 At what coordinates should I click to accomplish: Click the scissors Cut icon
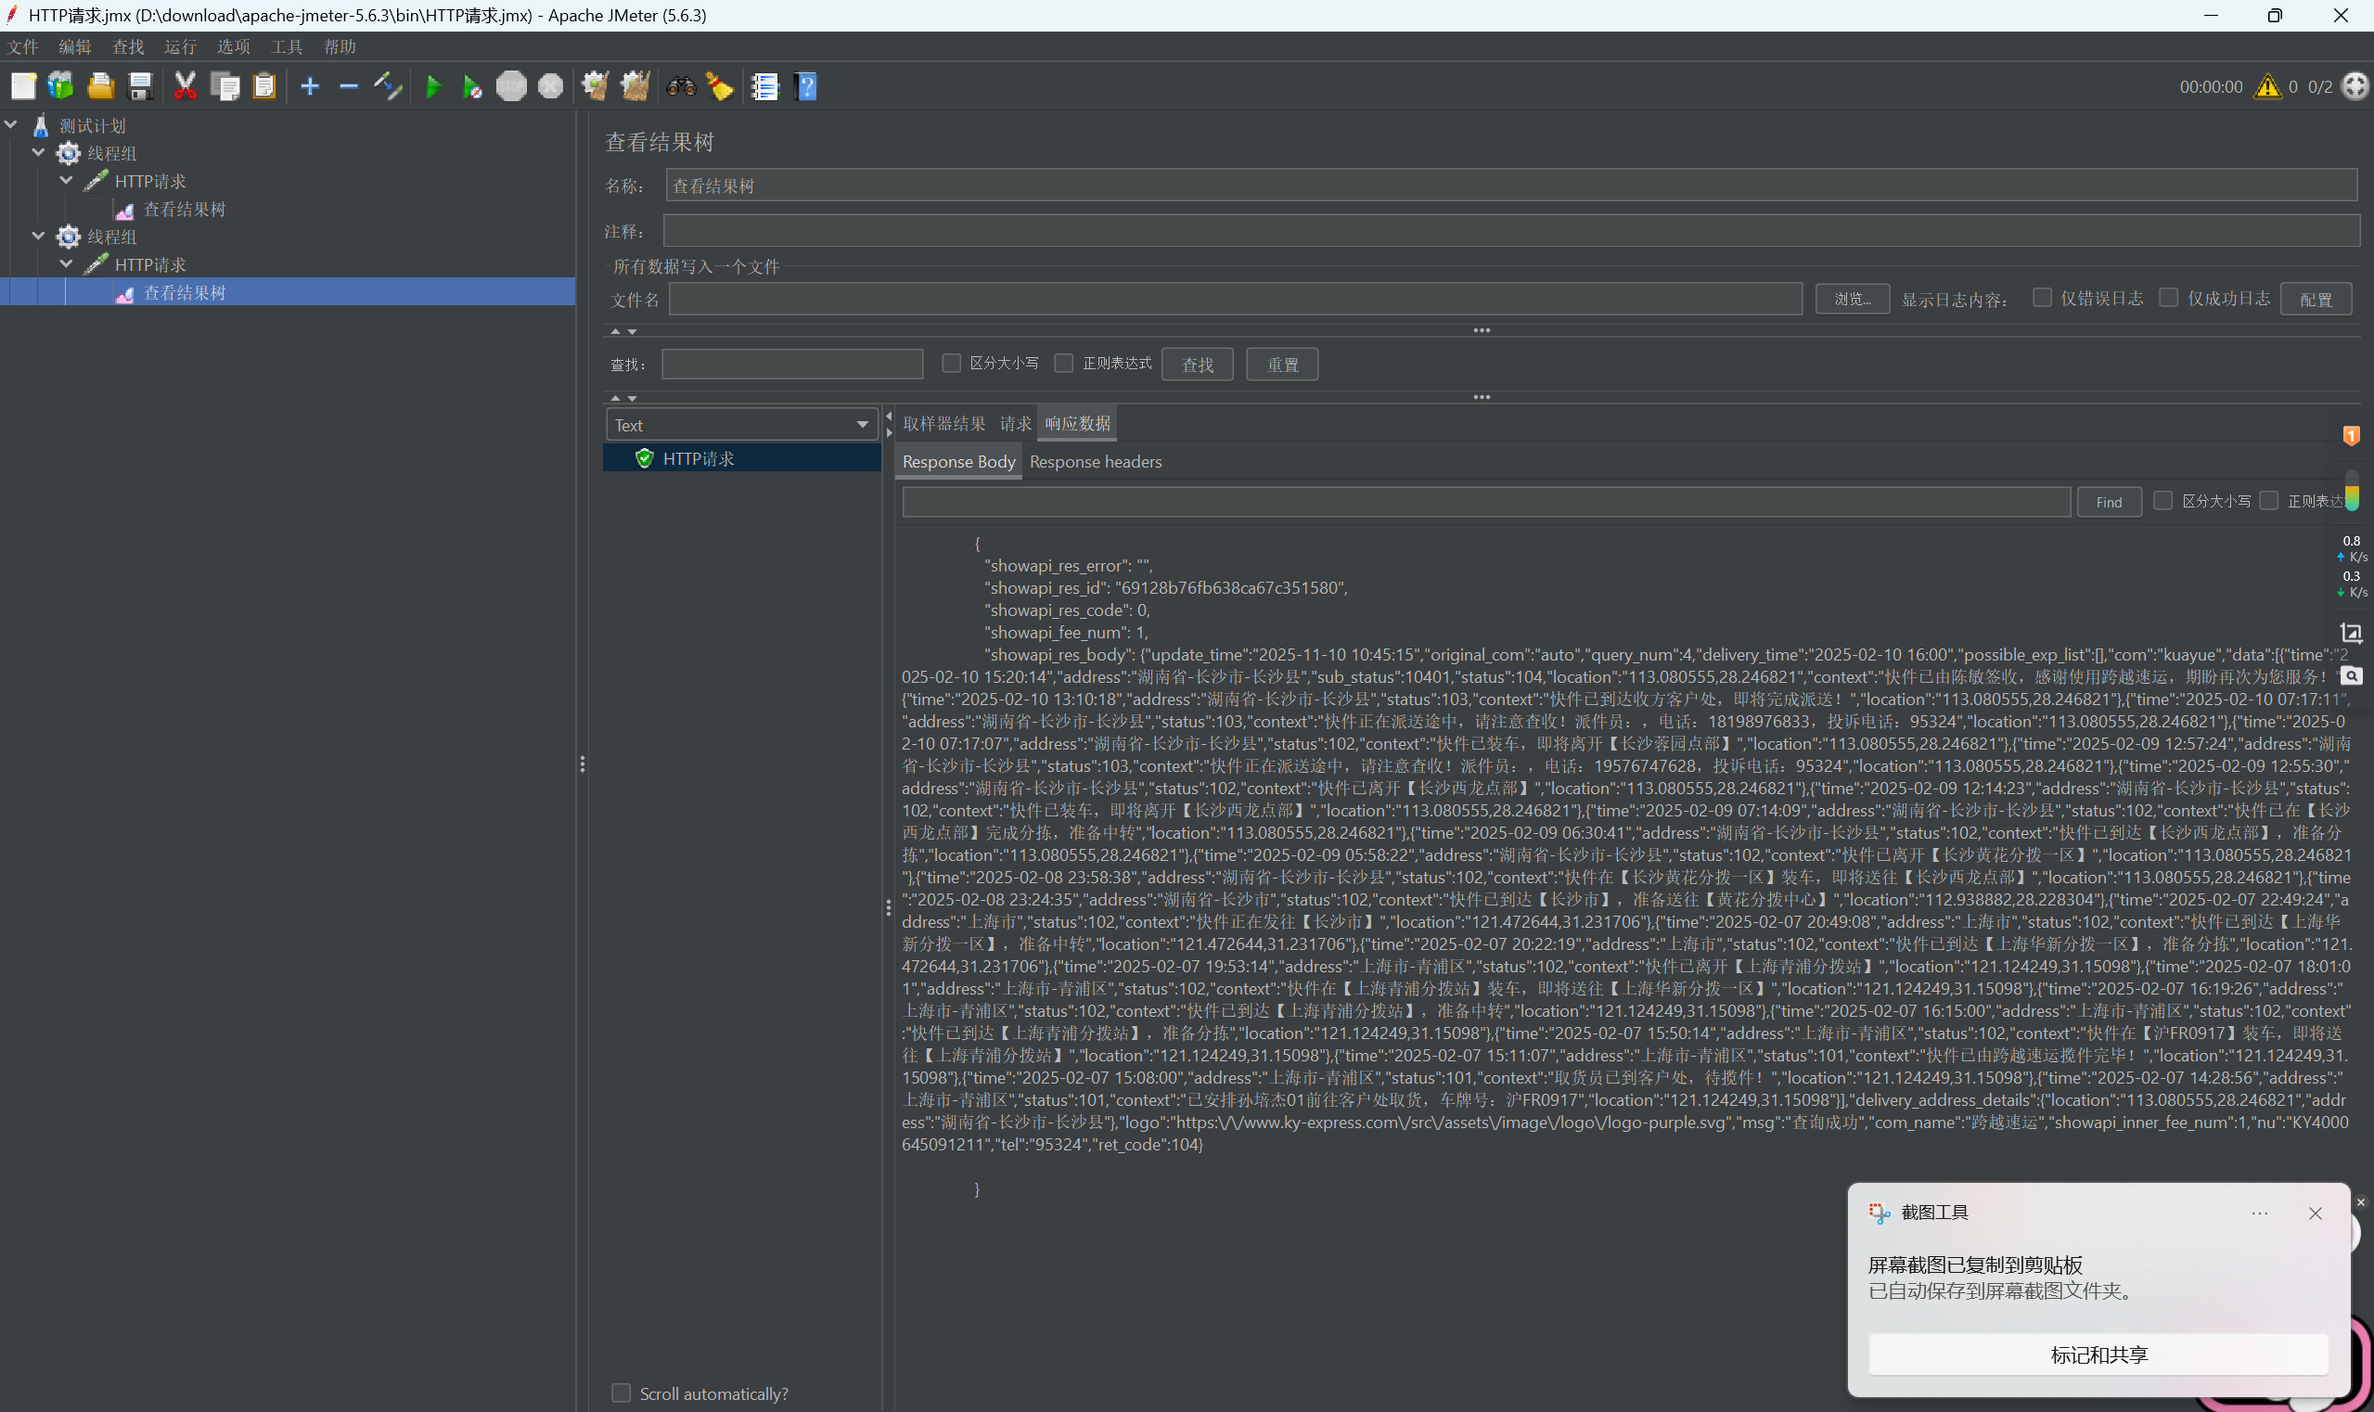click(185, 87)
